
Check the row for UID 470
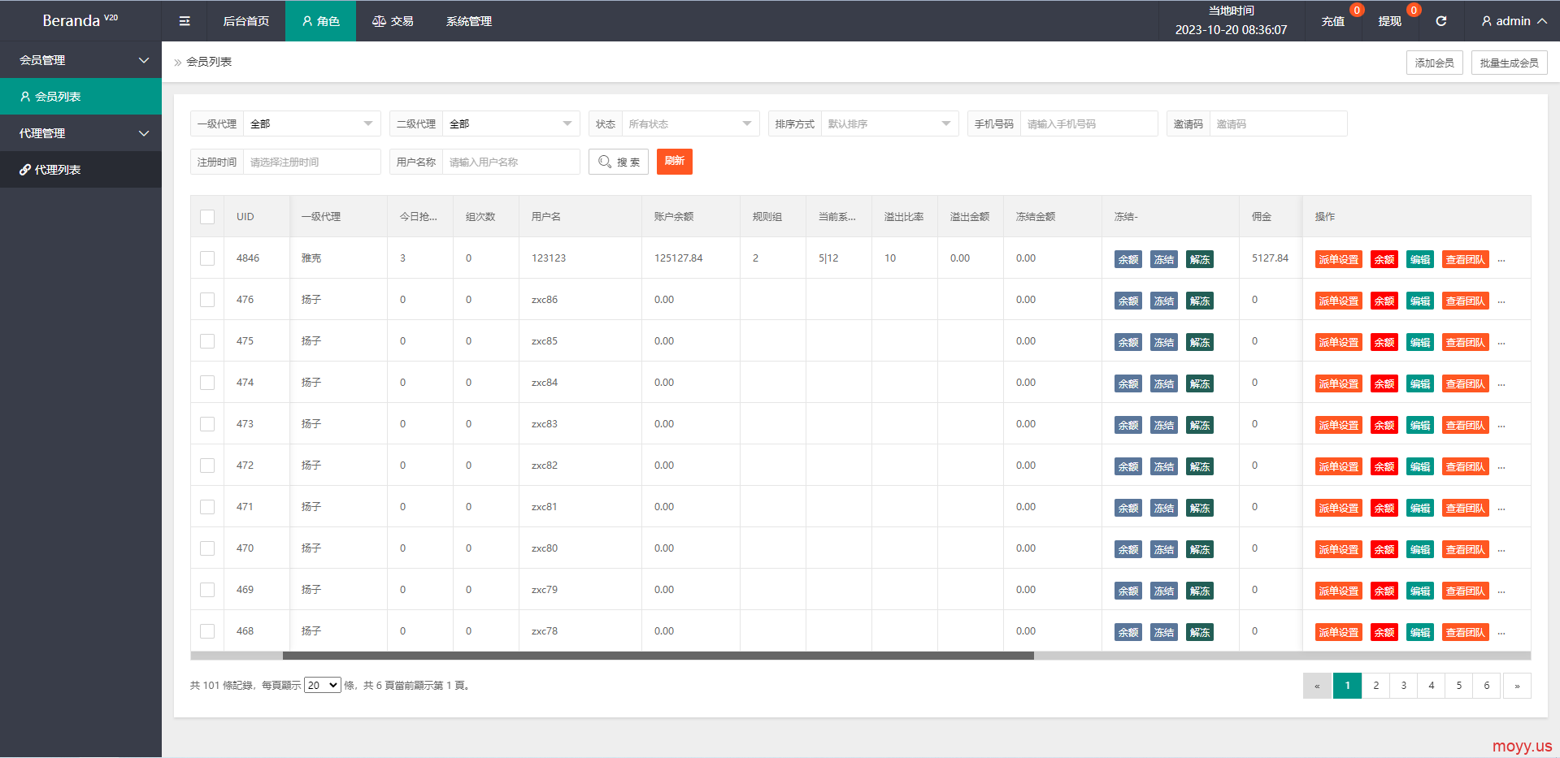(x=207, y=548)
